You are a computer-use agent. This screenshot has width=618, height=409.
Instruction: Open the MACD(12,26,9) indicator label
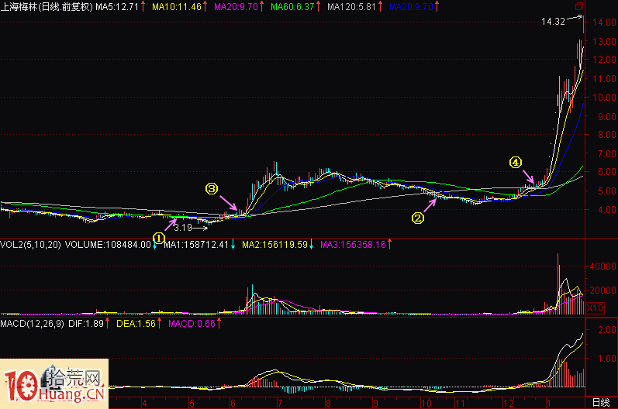33,324
